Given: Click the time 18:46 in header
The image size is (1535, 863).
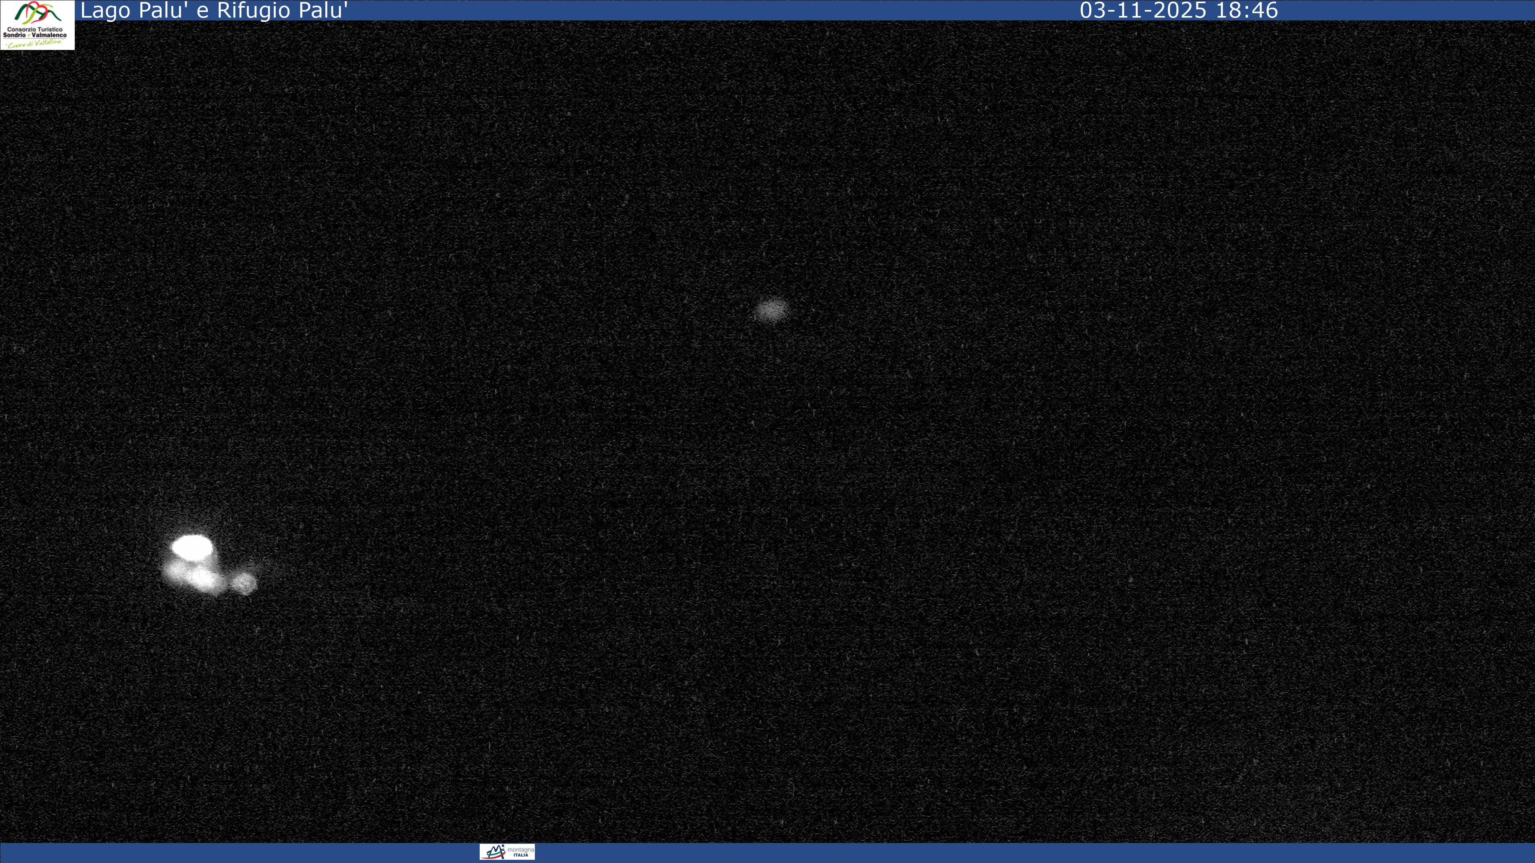Looking at the screenshot, I should click(x=1247, y=10).
